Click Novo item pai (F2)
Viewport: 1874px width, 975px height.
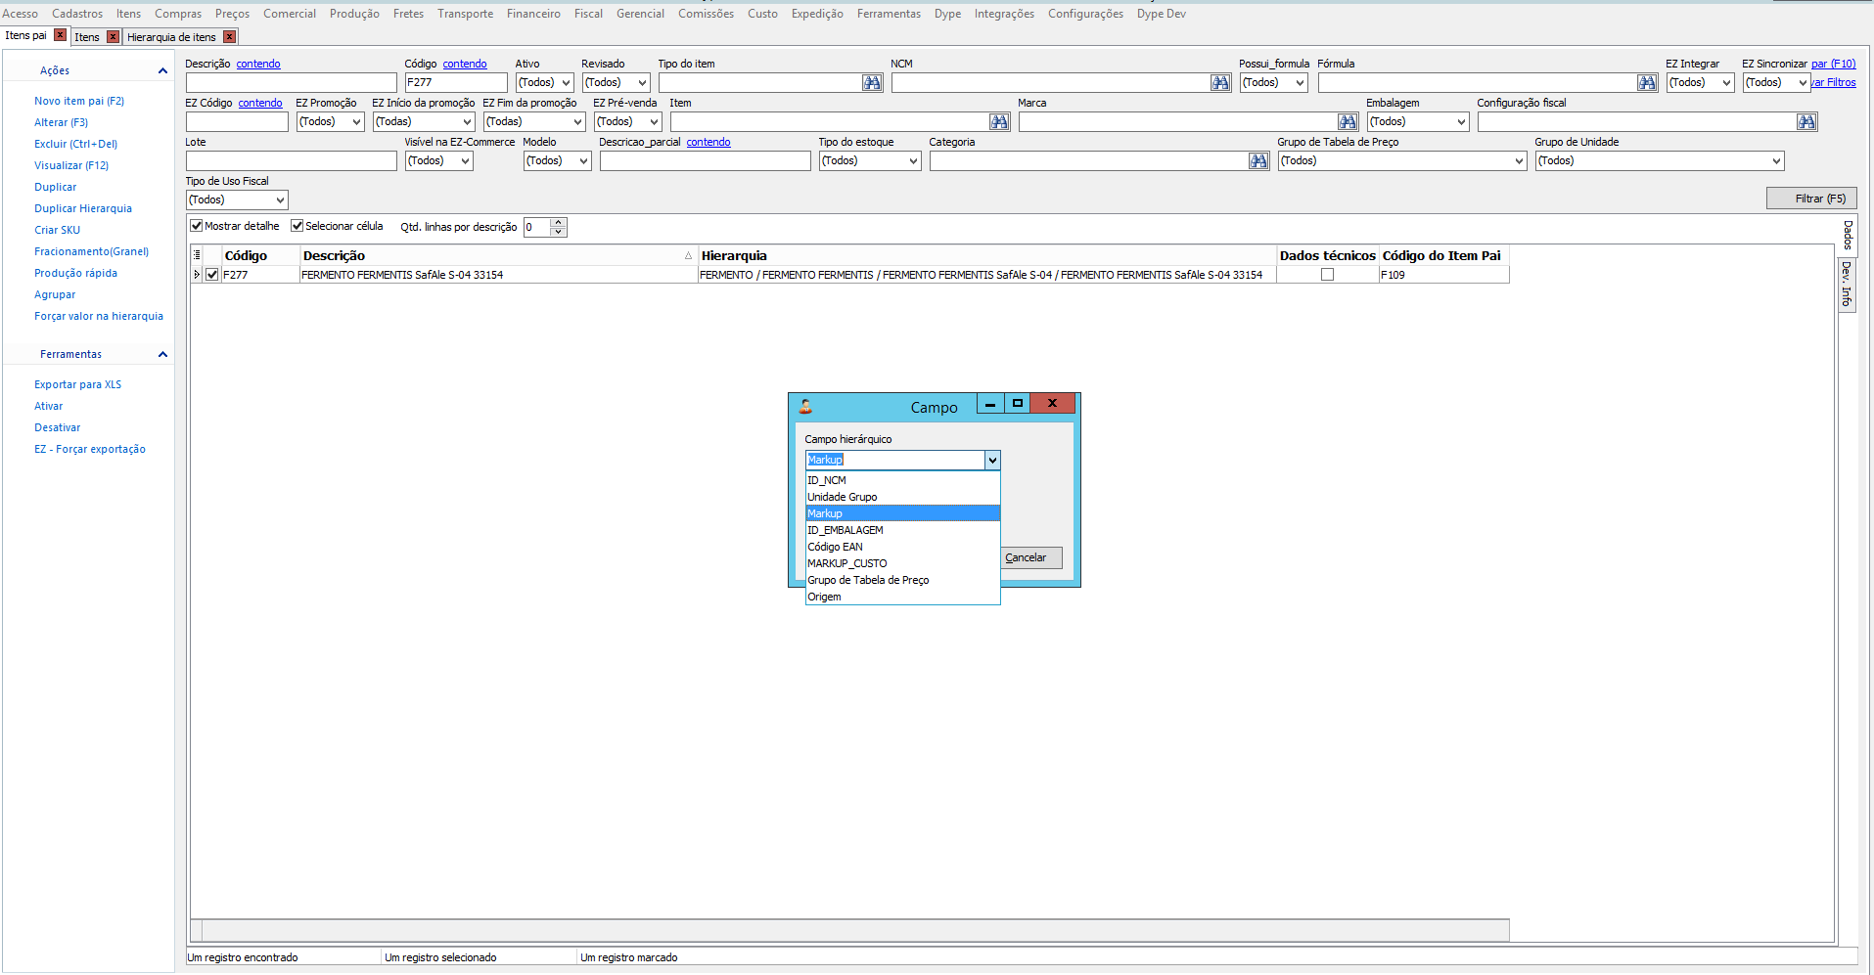tap(79, 101)
